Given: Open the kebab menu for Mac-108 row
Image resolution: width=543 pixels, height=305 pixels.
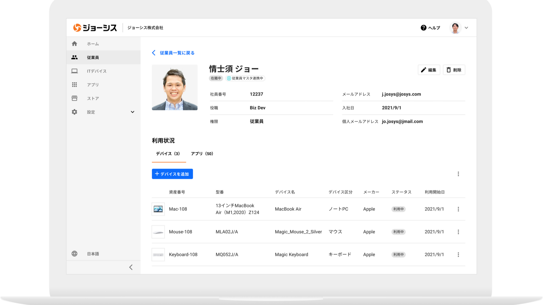Looking at the screenshot, I should tap(458, 209).
